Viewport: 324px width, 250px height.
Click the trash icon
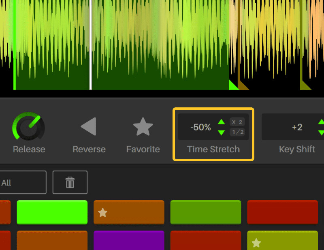[x=70, y=182]
